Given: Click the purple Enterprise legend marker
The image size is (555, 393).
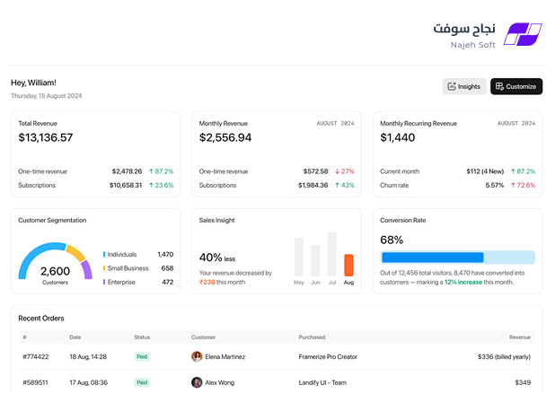Looking at the screenshot, I should [104, 282].
